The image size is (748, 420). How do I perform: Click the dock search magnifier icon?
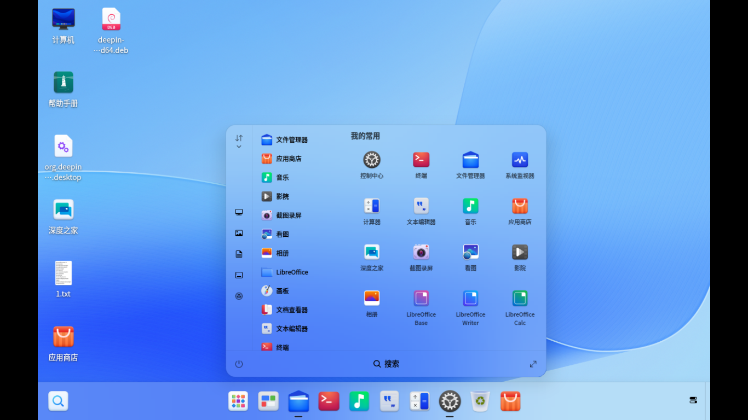[x=58, y=401]
